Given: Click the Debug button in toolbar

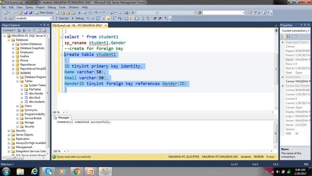Looking at the screenshot, I should 78,19.
